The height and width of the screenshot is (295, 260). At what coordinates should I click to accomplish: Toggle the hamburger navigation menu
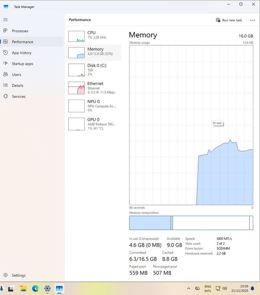5,20
